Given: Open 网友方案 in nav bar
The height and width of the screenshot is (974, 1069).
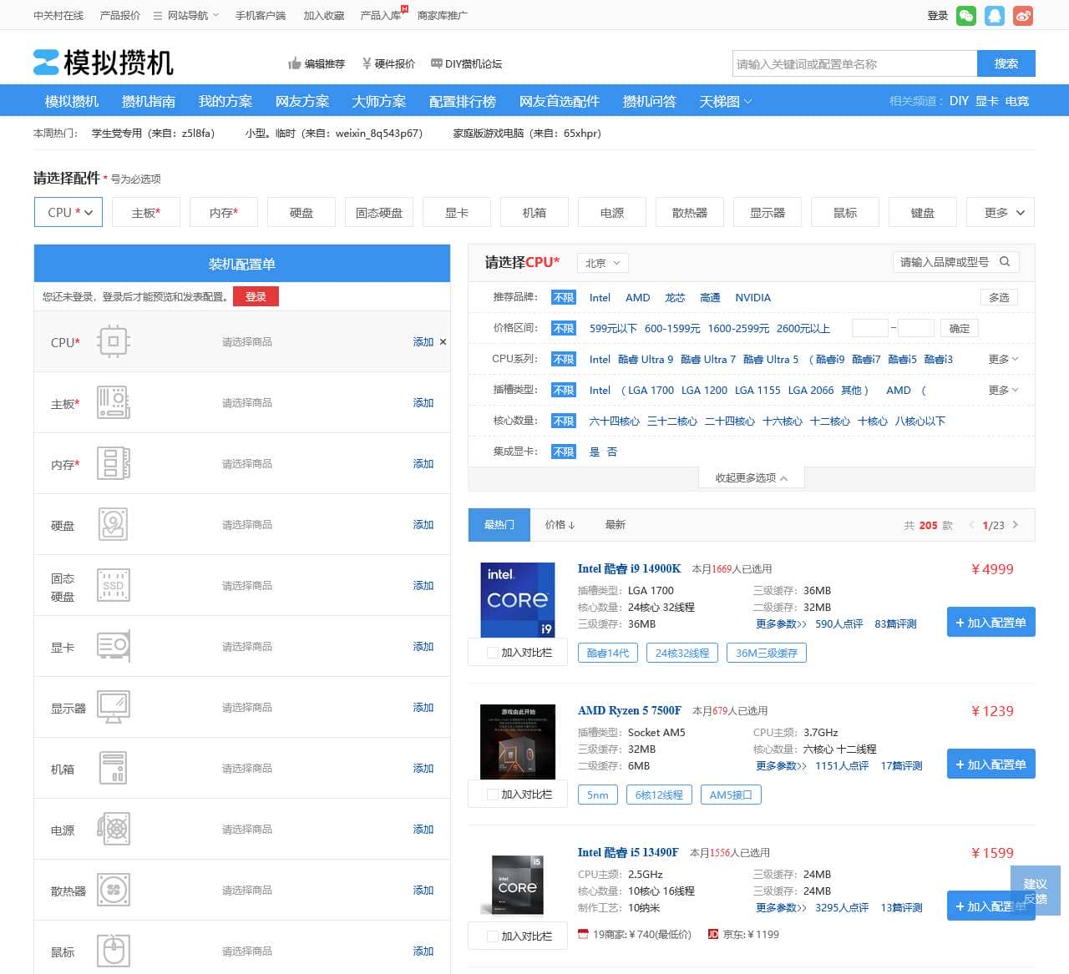Looking at the screenshot, I should click(302, 101).
